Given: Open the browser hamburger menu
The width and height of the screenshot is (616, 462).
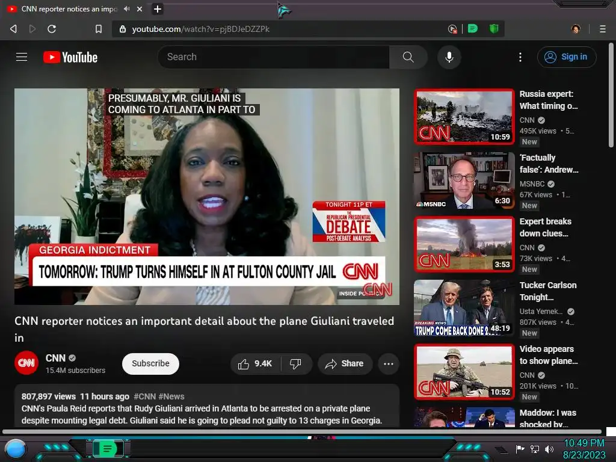Looking at the screenshot, I should (602, 29).
